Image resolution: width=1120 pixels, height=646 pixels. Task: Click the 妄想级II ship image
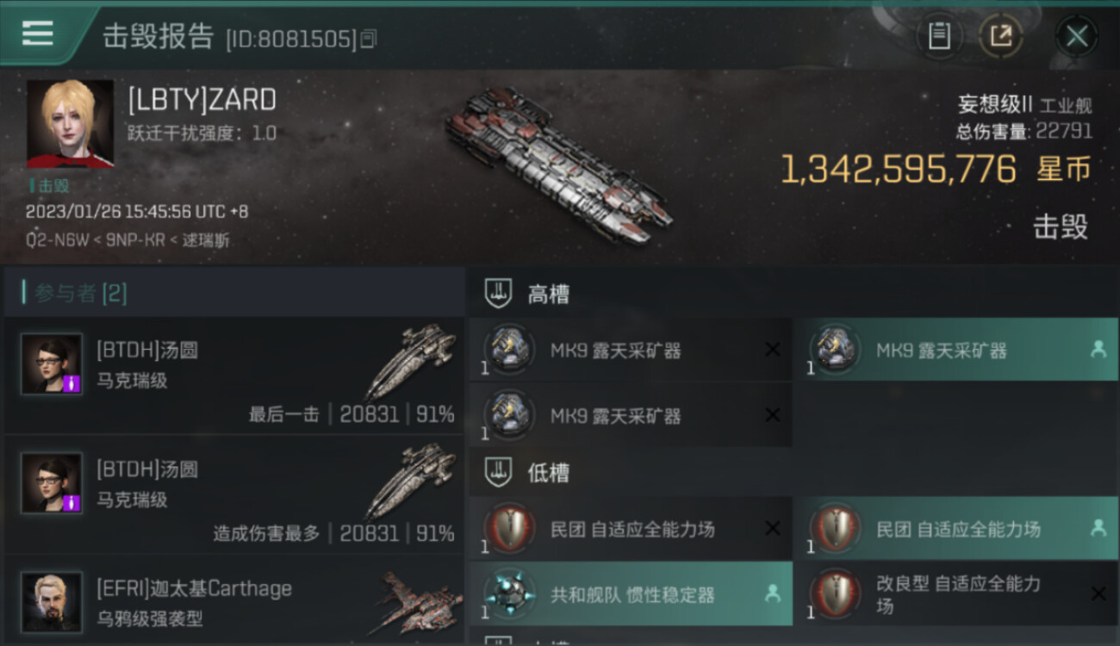point(560,164)
